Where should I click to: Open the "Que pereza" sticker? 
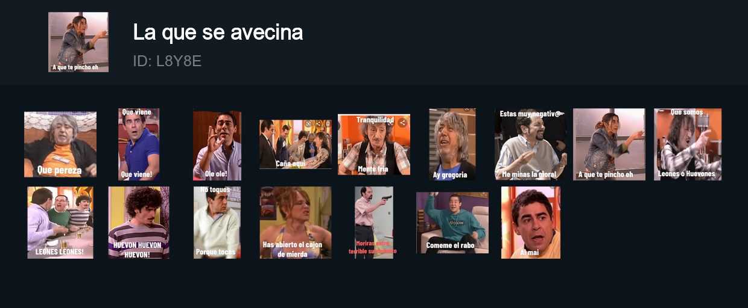click(60, 144)
